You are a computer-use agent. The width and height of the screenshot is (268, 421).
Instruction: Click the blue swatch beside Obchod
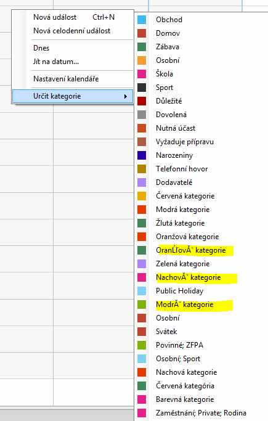[142, 20]
